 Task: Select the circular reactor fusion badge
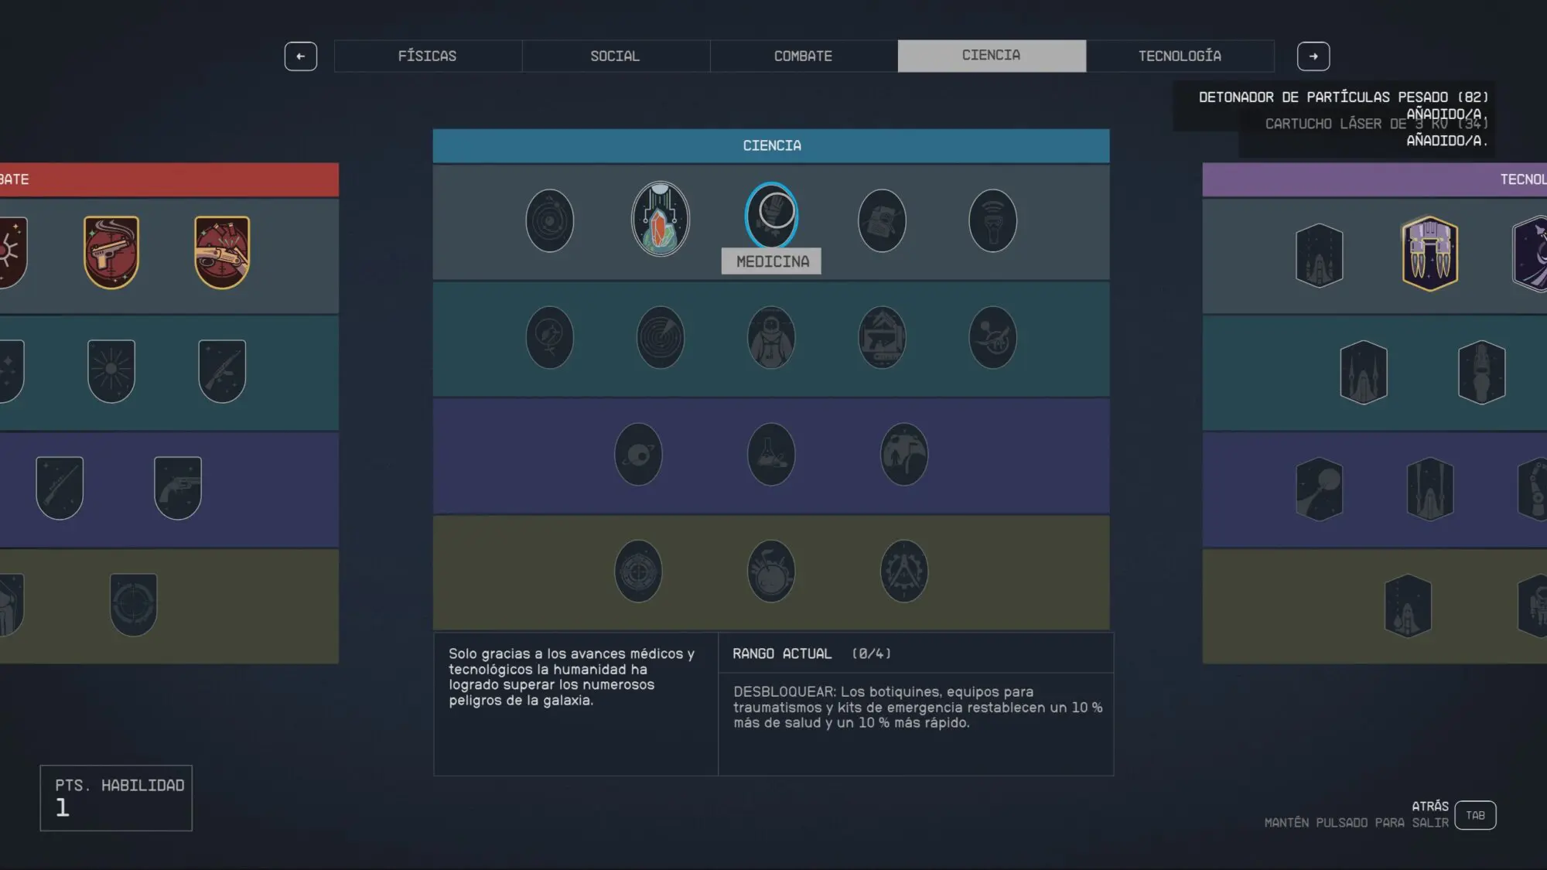pyautogui.click(x=638, y=571)
